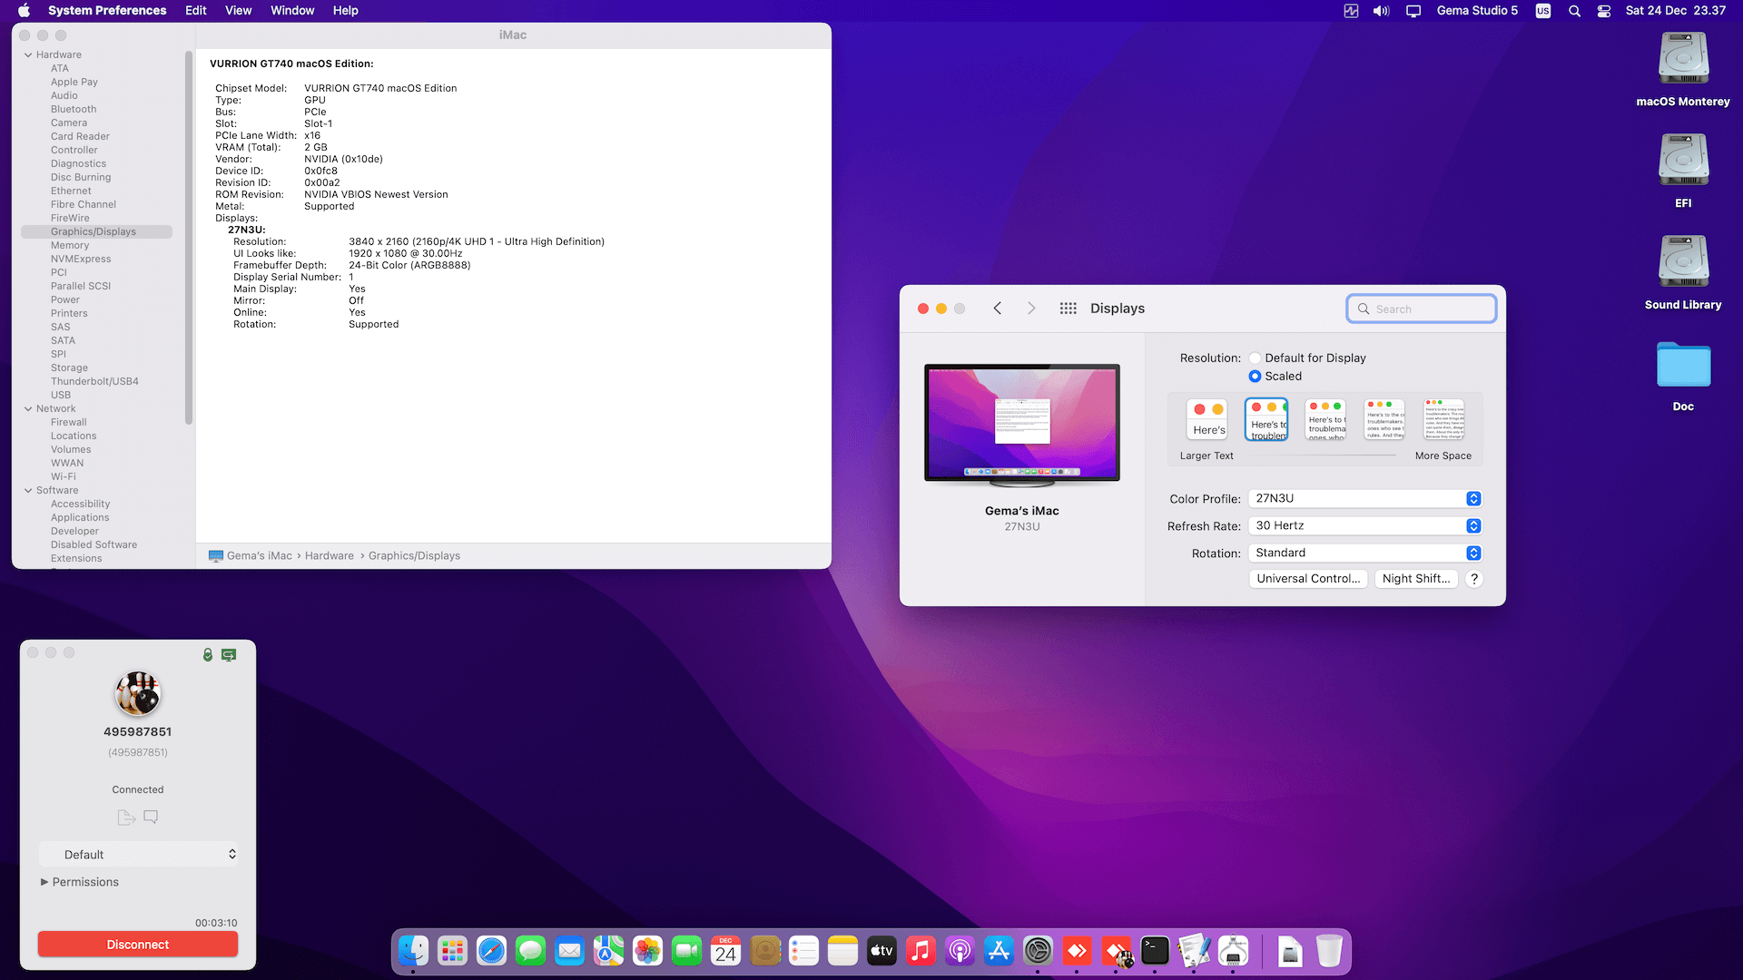Open the View menu in the menu bar
This screenshot has width=1743, height=980.
tap(238, 11)
